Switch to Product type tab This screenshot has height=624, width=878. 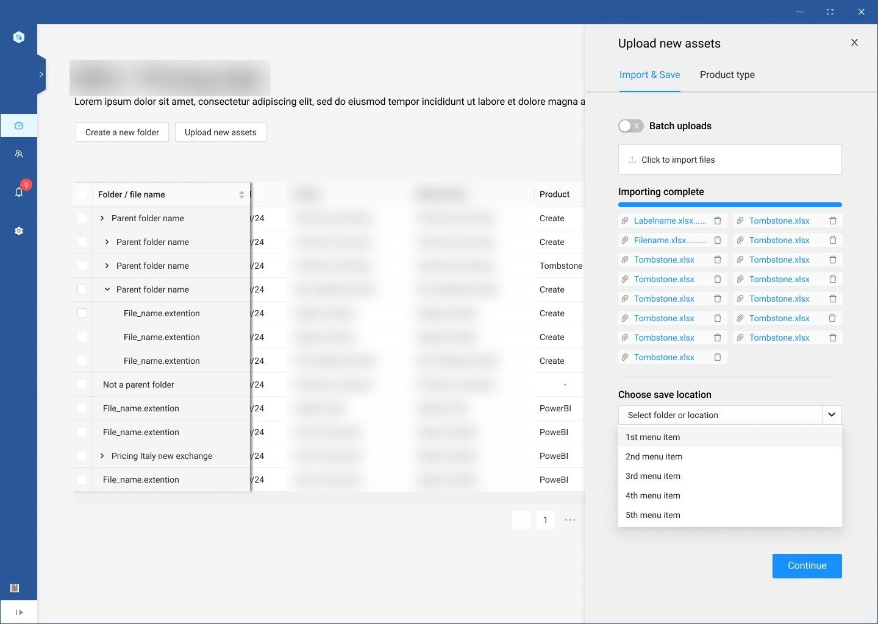click(x=727, y=75)
